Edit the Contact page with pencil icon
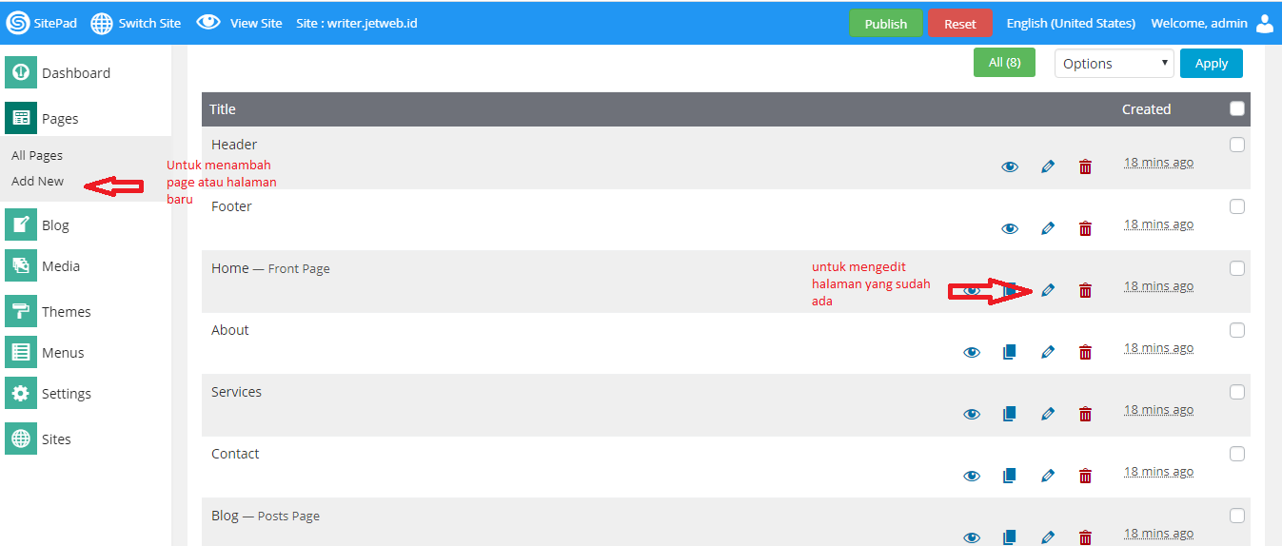1282x546 pixels. click(x=1048, y=475)
